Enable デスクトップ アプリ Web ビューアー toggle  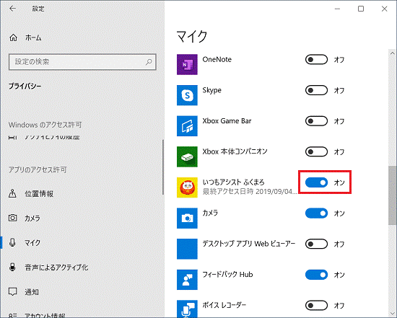click(316, 244)
